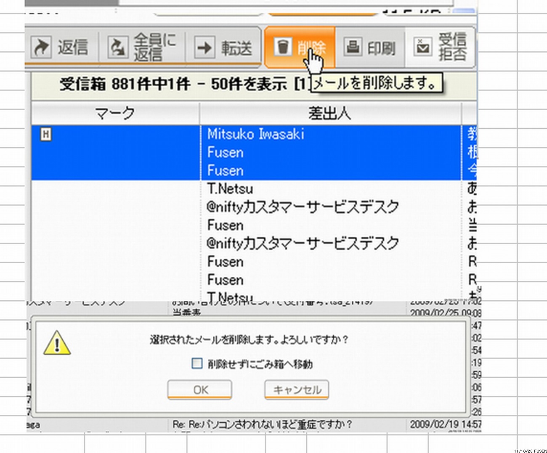Select the Fusen mail between the two @nifty rows
547x453 pixels.
(x=254, y=225)
